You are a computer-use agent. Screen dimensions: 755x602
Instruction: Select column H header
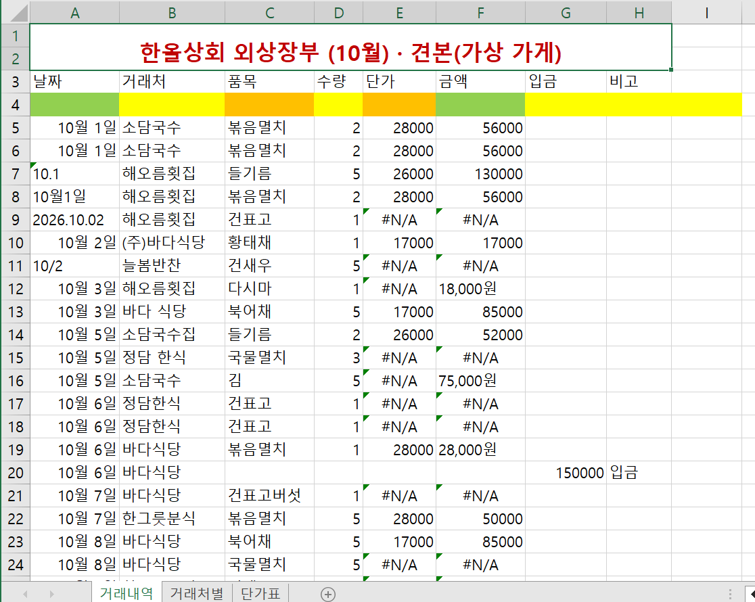pos(639,13)
